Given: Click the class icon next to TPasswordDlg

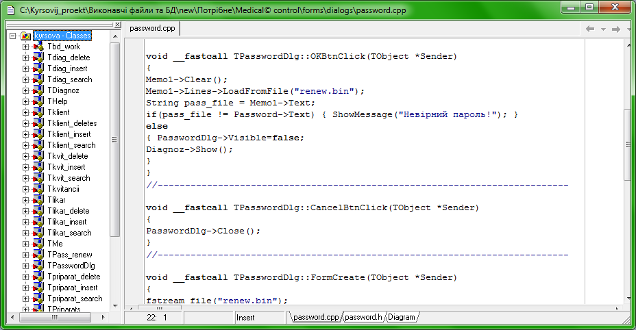Looking at the screenshot, I should [x=38, y=266].
